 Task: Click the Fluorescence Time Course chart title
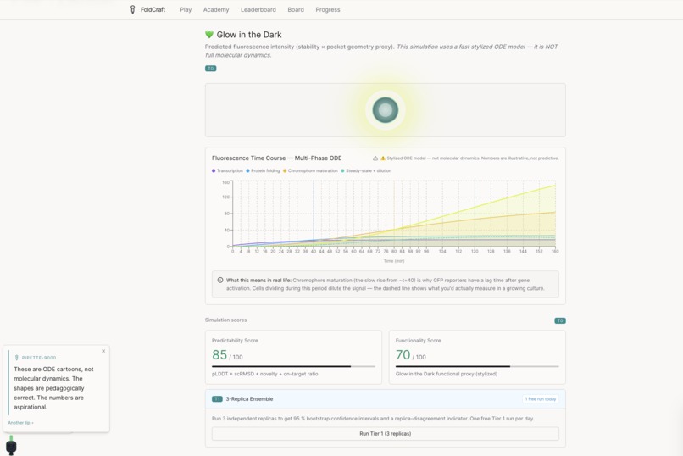(276, 158)
